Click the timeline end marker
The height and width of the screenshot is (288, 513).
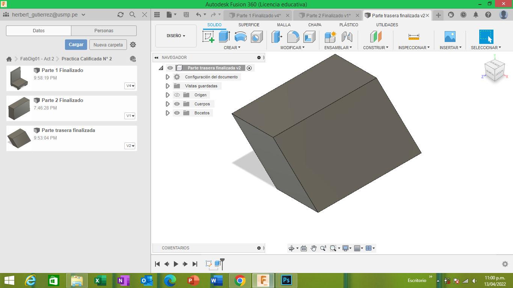[x=222, y=263]
